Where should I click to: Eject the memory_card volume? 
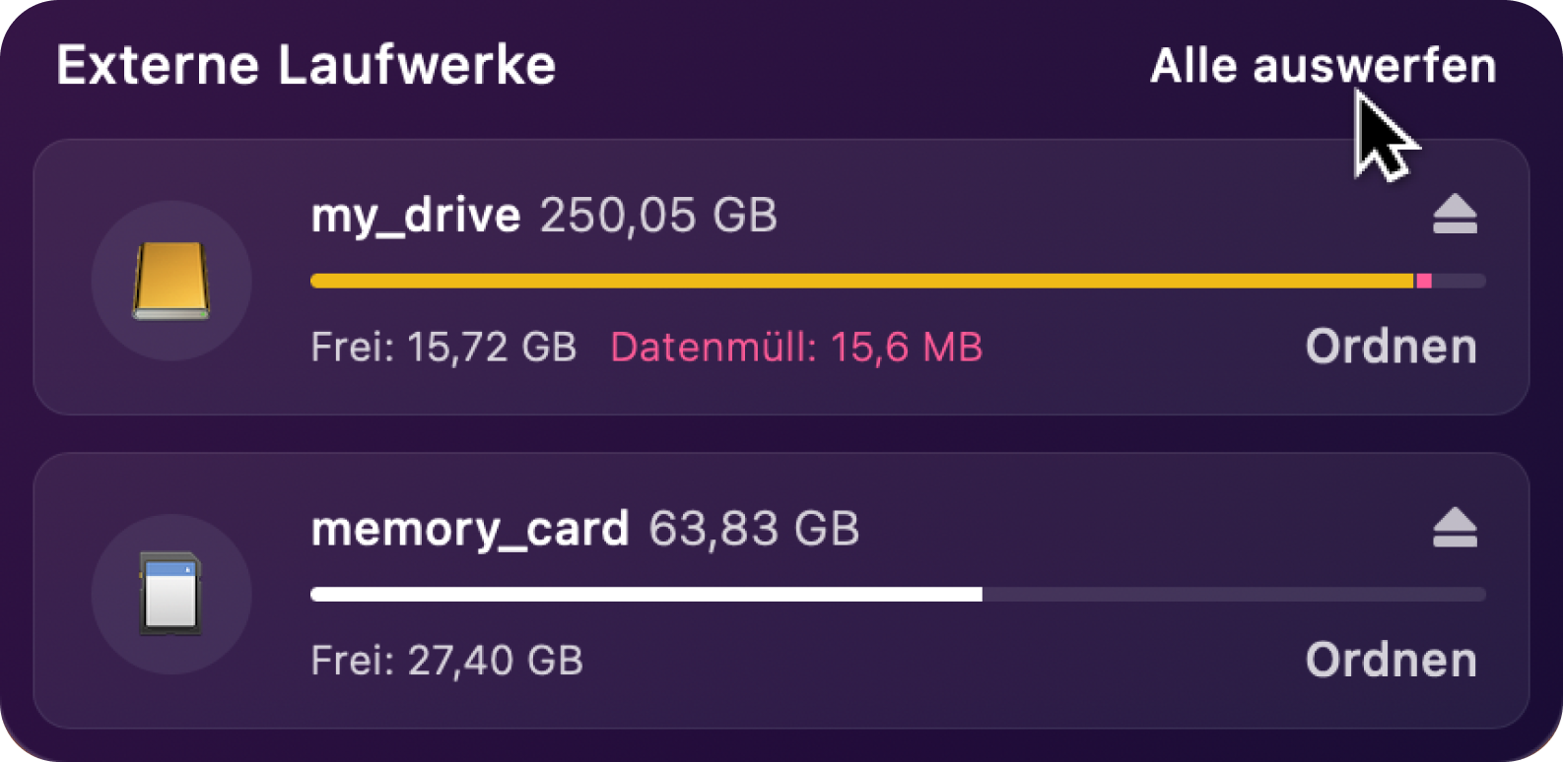point(1455,527)
